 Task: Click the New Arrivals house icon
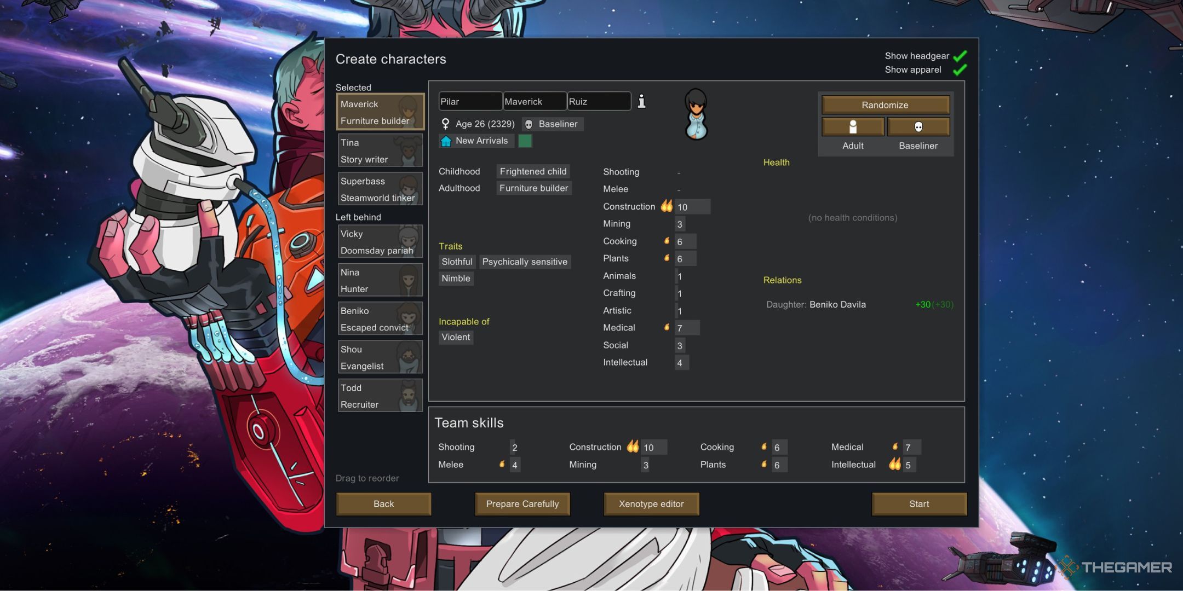pos(446,141)
